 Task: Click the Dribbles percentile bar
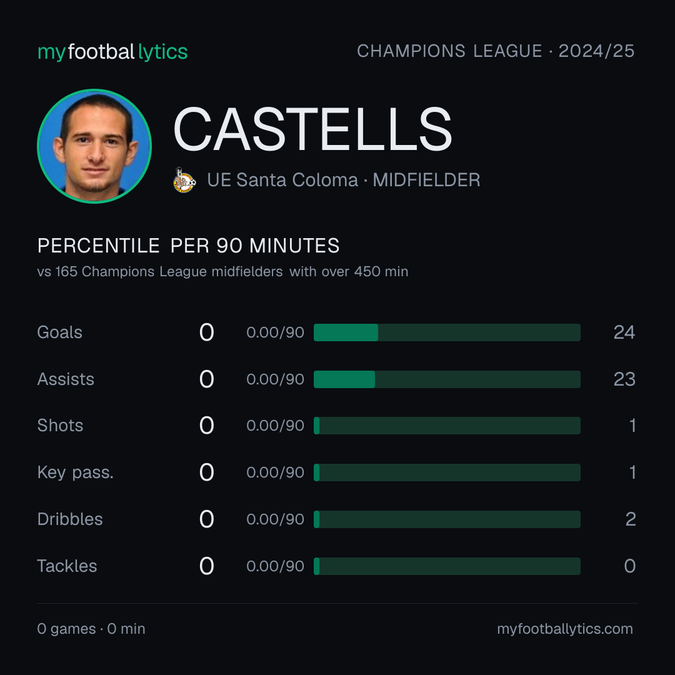tap(447, 519)
